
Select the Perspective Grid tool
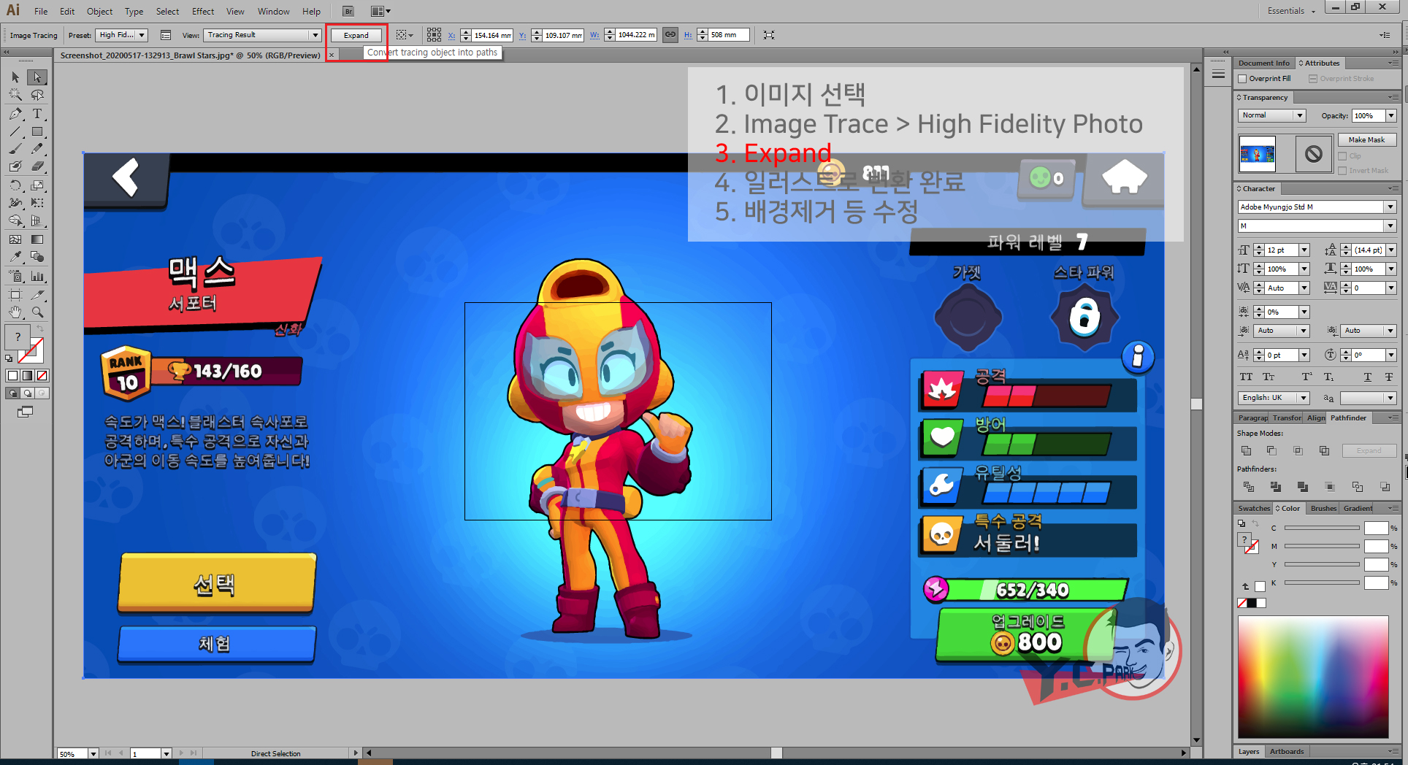pos(37,220)
